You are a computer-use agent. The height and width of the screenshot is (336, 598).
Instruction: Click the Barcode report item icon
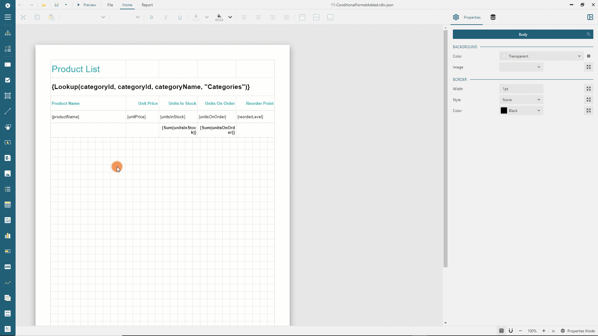click(x=8, y=267)
